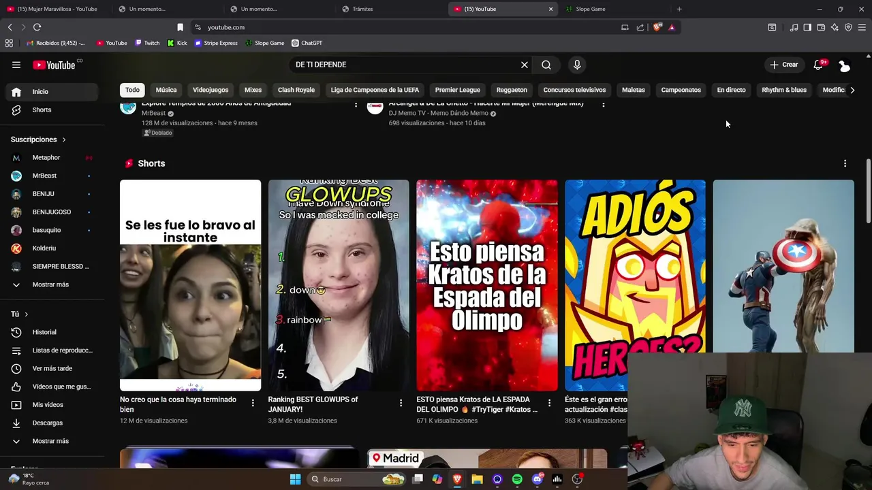Image resolution: width=872 pixels, height=490 pixels.
Task: Open options menu for MrBeast video
Action: (356, 104)
